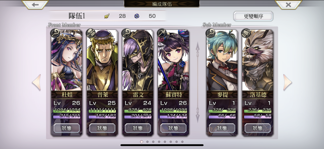
Task: Open 狀態 for 杜娃
Action: point(67,128)
